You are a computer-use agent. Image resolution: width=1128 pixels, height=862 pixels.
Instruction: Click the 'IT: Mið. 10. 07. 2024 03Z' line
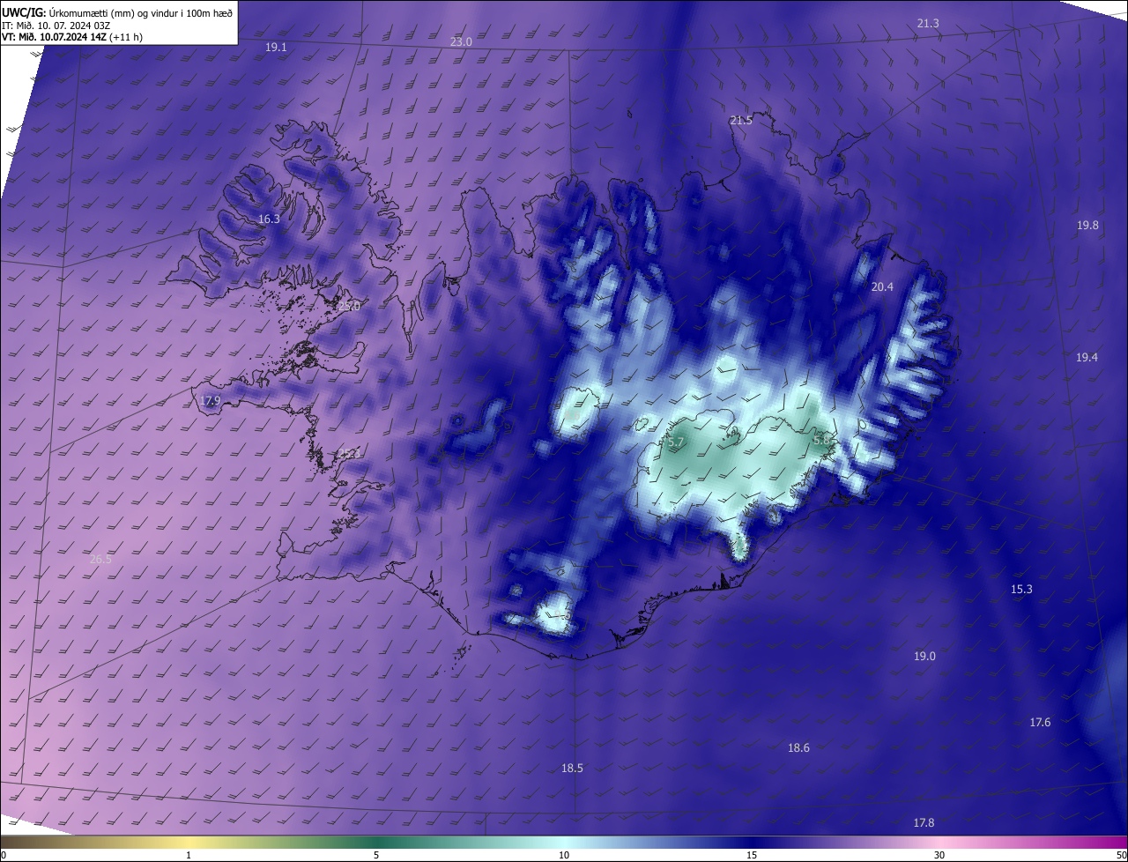[x=56, y=25]
